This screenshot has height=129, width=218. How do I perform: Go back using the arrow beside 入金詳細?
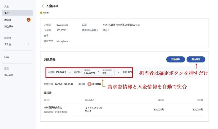(x=43, y=6)
